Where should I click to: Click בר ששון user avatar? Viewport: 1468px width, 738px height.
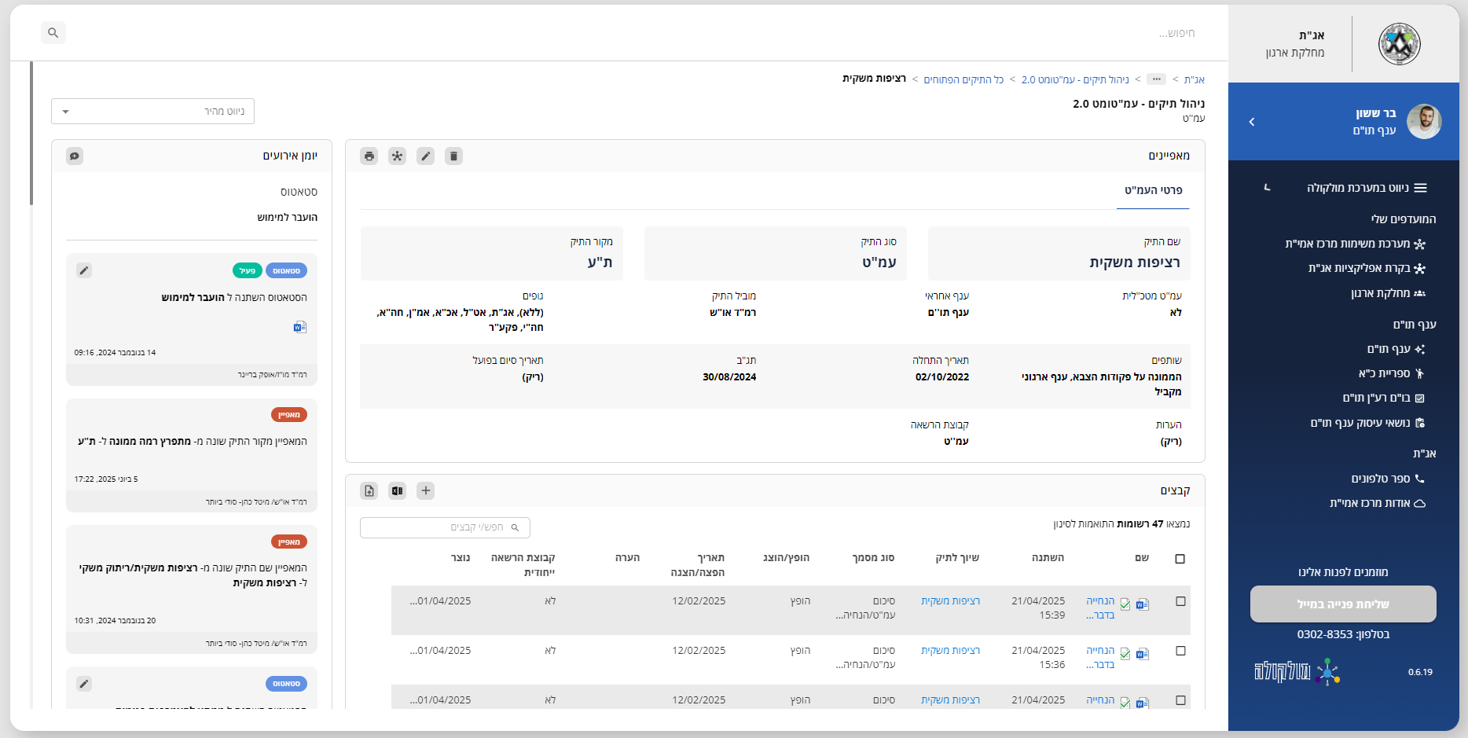(1424, 121)
